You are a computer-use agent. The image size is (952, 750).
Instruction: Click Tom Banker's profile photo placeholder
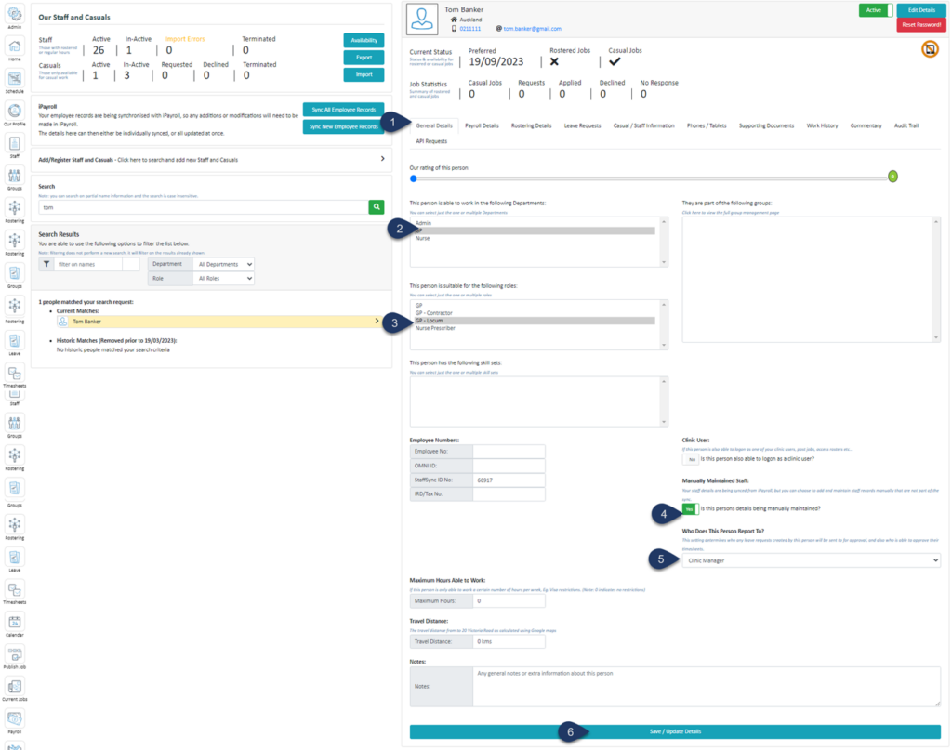click(422, 19)
